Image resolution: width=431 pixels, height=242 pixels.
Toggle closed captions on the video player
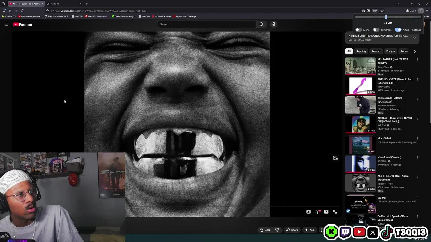tap(308, 212)
